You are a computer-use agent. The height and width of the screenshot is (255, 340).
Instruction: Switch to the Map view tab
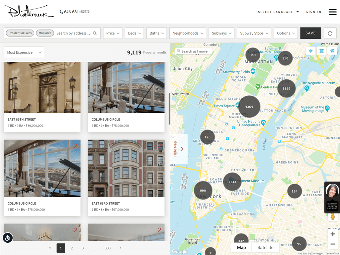click(x=241, y=247)
